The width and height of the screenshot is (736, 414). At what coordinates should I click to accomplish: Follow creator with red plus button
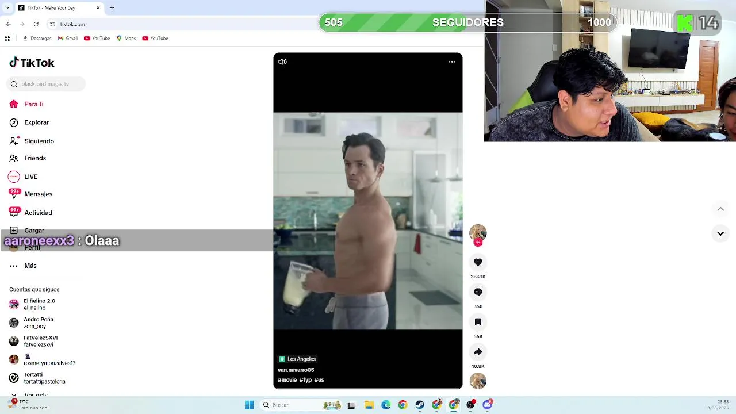pos(478,243)
